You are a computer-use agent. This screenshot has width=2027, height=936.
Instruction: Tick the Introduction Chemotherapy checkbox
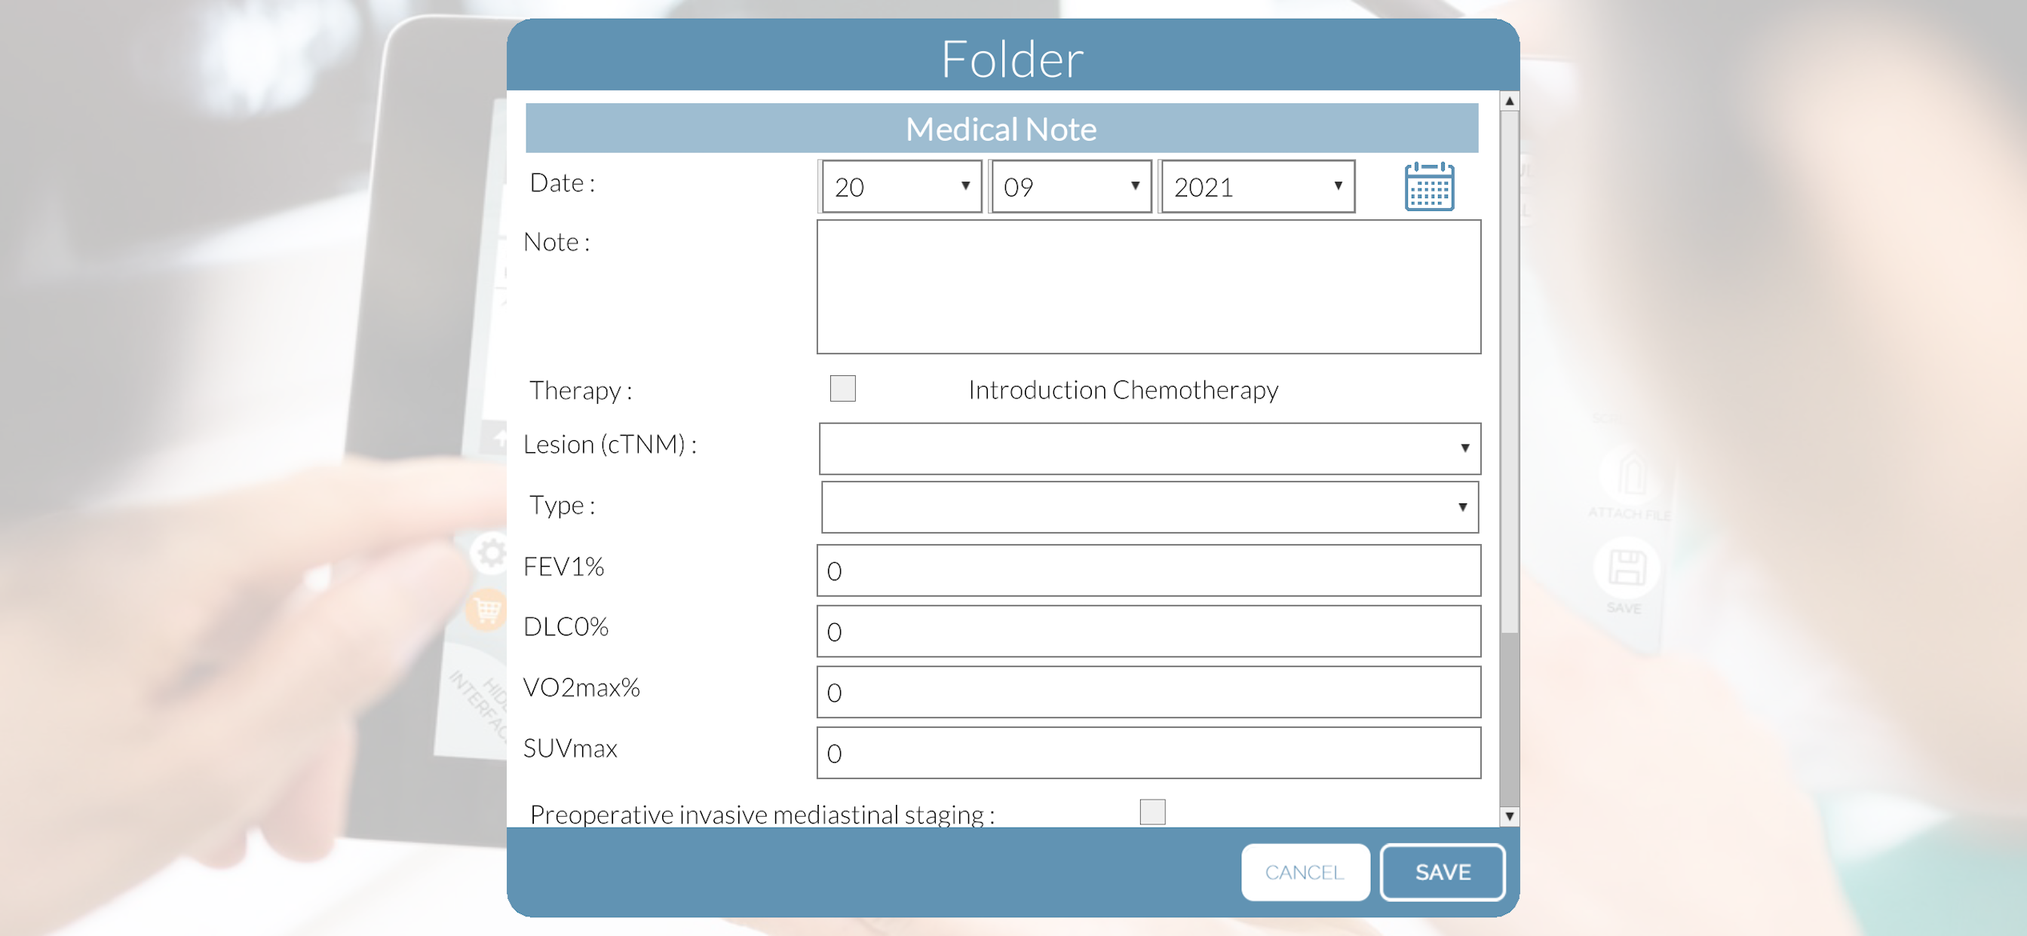[843, 389]
